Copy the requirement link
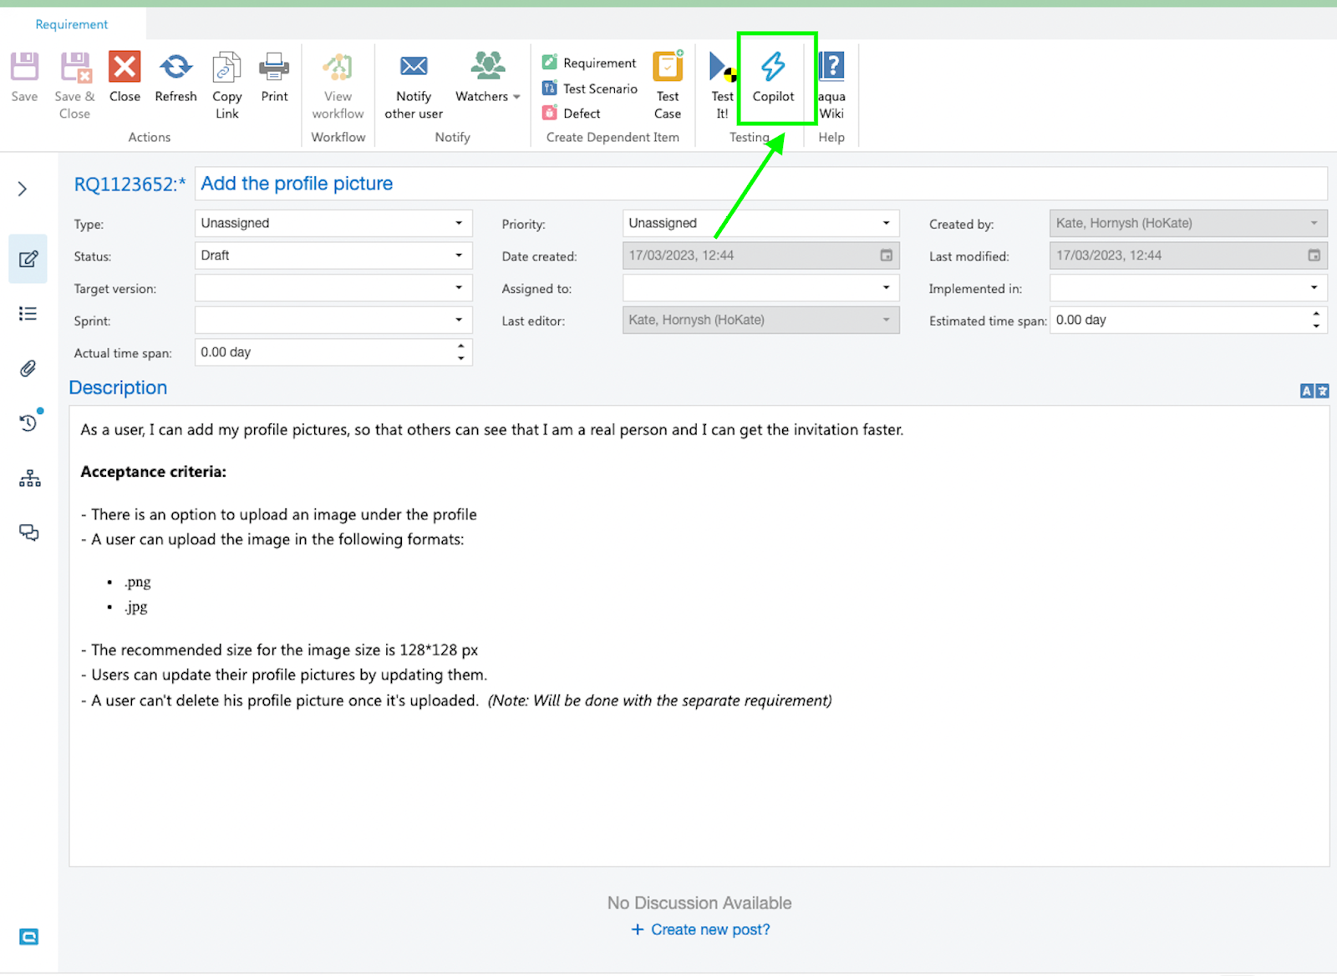1337x976 pixels. [226, 68]
